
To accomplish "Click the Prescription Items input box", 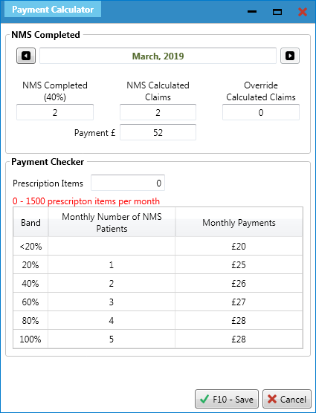I will pos(128,183).
